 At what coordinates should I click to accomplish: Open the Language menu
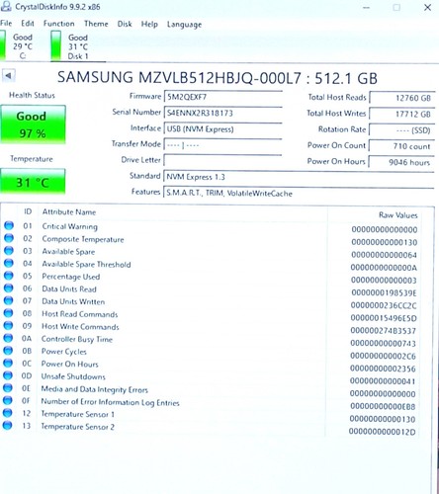pyautogui.click(x=184, y=25)
